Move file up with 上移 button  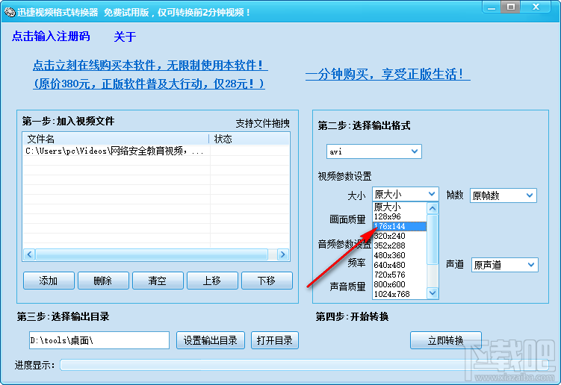pos(212,281)
